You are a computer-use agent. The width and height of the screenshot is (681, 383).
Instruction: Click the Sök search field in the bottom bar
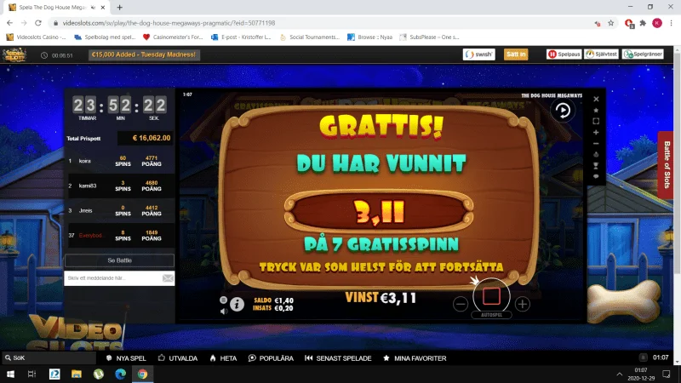click(x=49, y=357)
